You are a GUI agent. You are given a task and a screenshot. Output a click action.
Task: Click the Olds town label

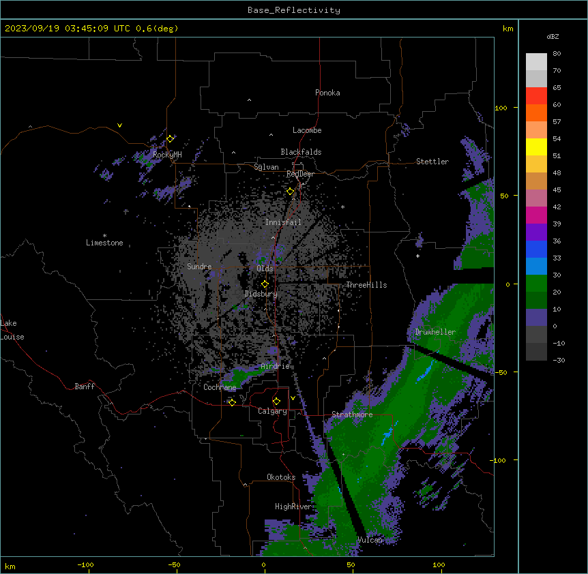tap(265, 269)
